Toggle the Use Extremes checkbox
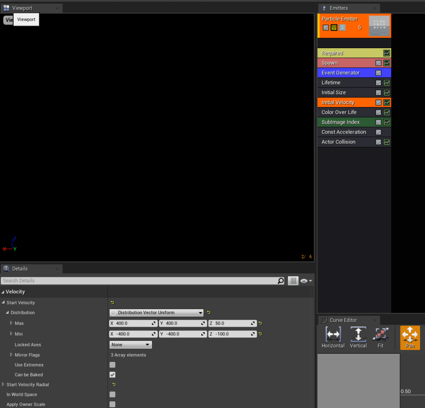 (112, 365)
